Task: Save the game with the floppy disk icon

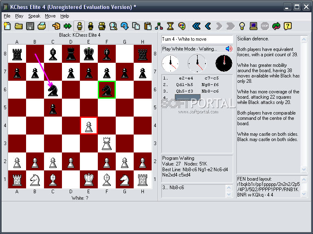Action: [x=30, y=26]
